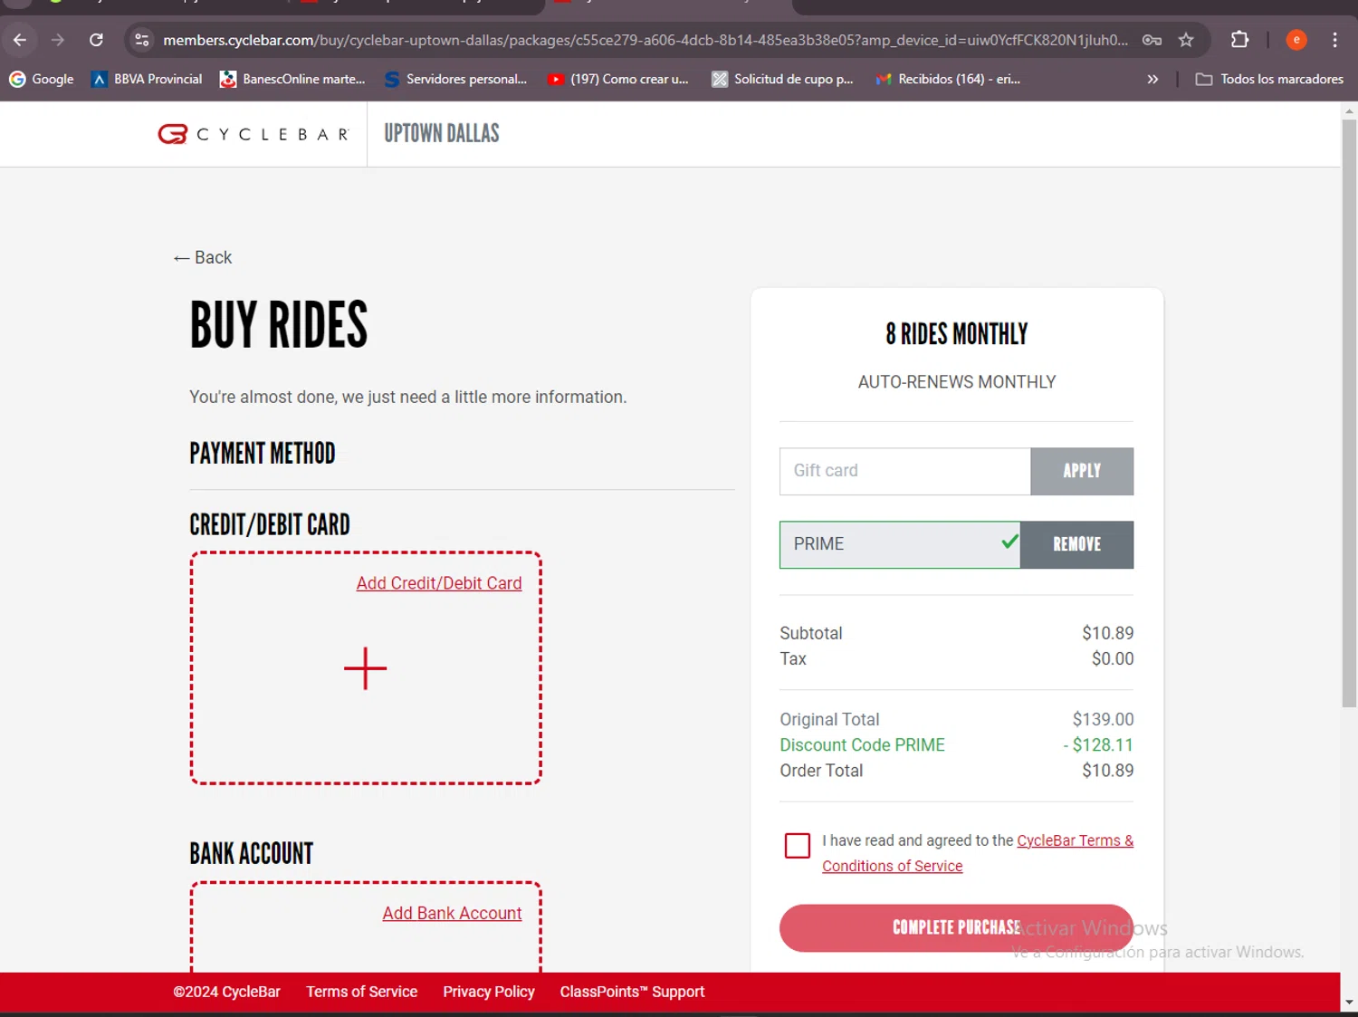
Task: Go back using the Back link
Action: click(x=203, y=257)
